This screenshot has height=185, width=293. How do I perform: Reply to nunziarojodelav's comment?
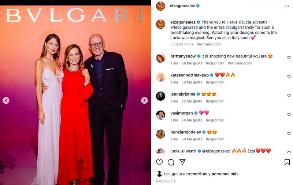point(215,139)
